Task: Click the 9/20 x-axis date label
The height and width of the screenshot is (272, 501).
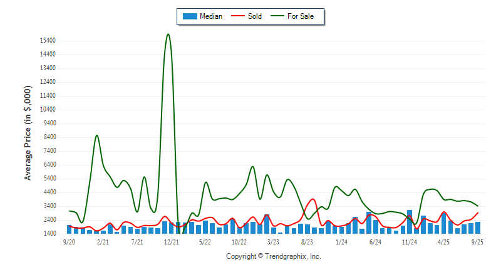Action: (x=70, y=241)
